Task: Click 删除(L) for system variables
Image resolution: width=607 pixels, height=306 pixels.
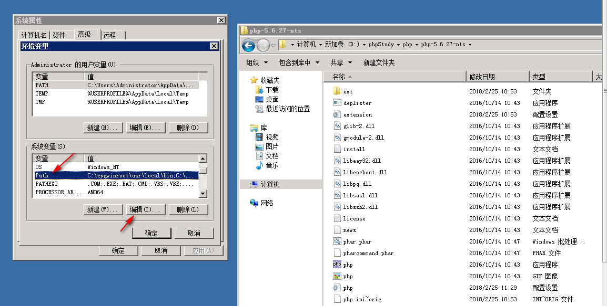Action: pos(188,209)
